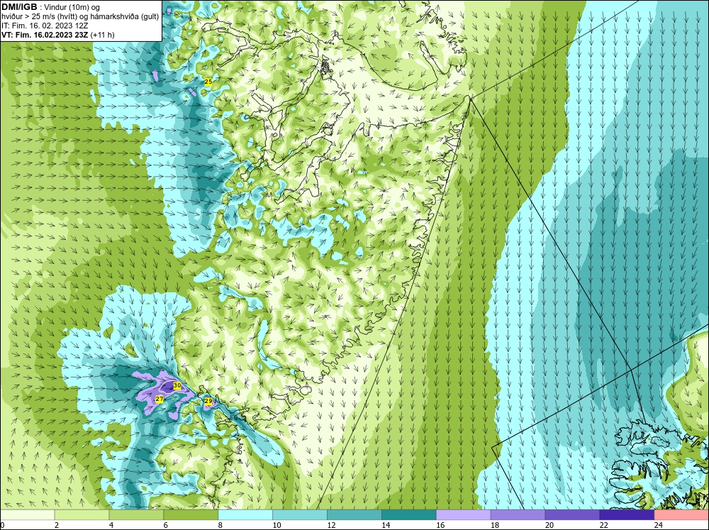
Task: Click the 10–12 m/s light teal legend swatch
Action: point(300,515)
